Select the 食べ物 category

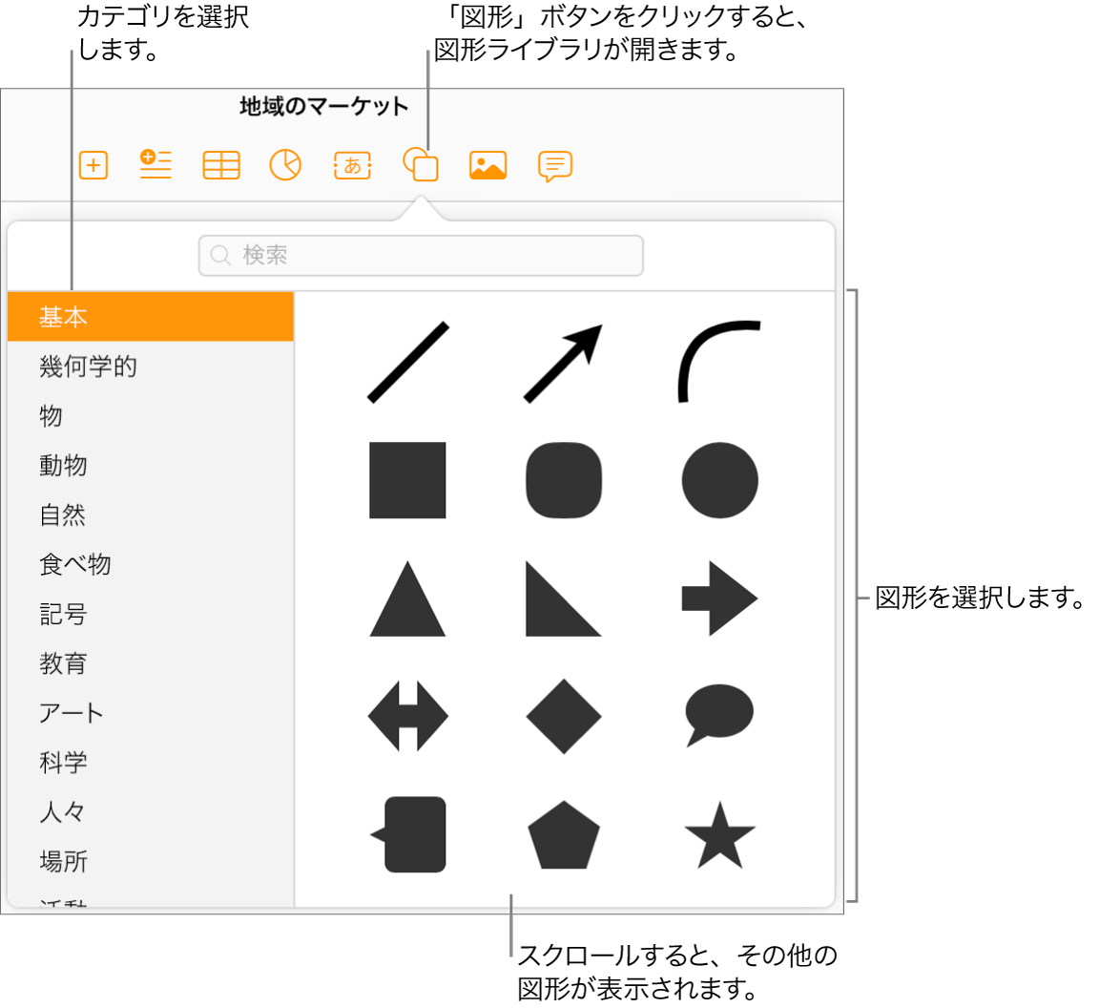point(150,564)
